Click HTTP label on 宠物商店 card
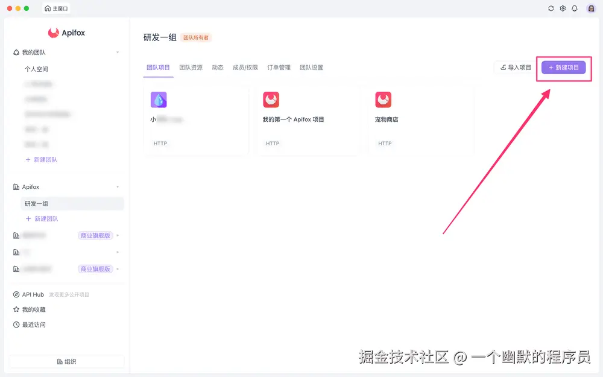The image size is (603, 377). click(x=385, y=144)
